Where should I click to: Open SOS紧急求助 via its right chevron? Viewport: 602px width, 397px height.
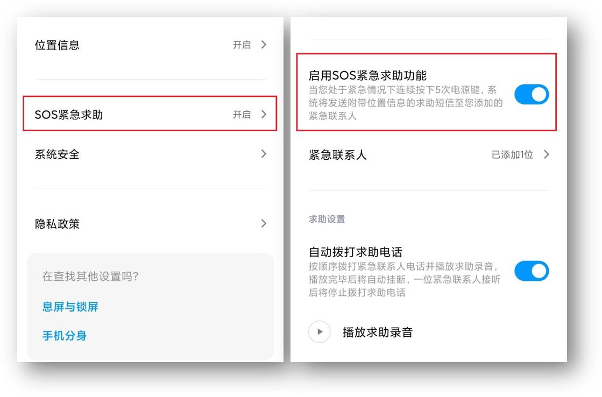coord(264,114)
